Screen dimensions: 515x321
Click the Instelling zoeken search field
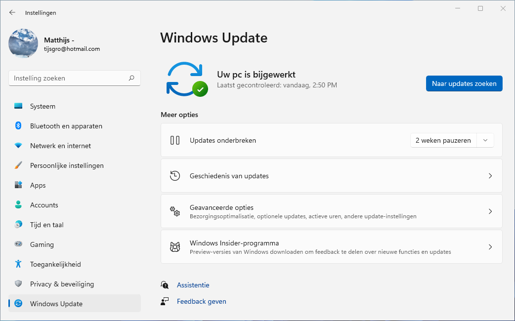pyautogui.click(x=69, y=78)
